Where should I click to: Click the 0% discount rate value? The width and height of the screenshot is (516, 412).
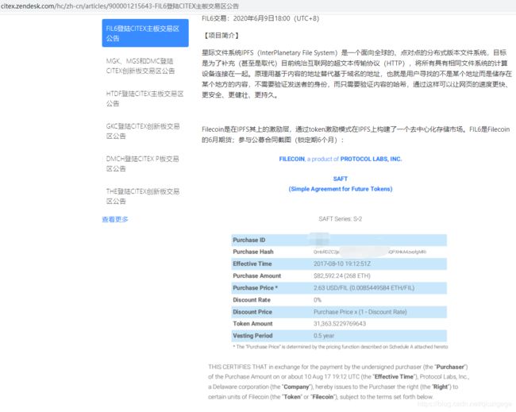[x=317, y=300]
